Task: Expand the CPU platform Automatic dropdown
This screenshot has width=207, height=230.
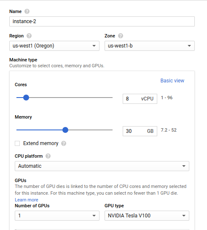Action: click(102, 166)
